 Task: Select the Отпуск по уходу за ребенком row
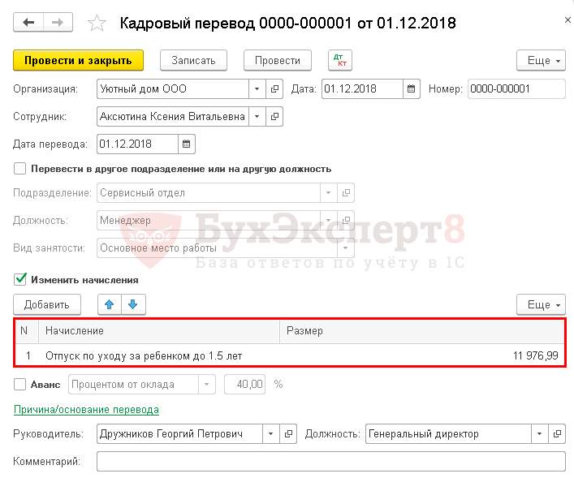pos(290,355)
